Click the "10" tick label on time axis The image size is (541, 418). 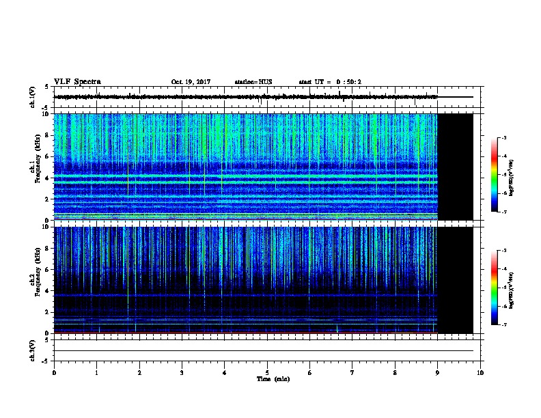click(480, 373)
